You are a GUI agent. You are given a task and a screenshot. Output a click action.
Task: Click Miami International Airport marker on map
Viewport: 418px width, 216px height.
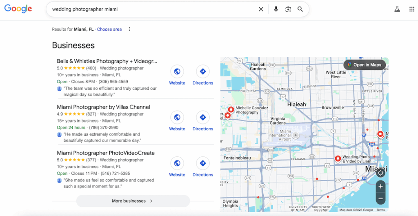(x=295, y=135)
